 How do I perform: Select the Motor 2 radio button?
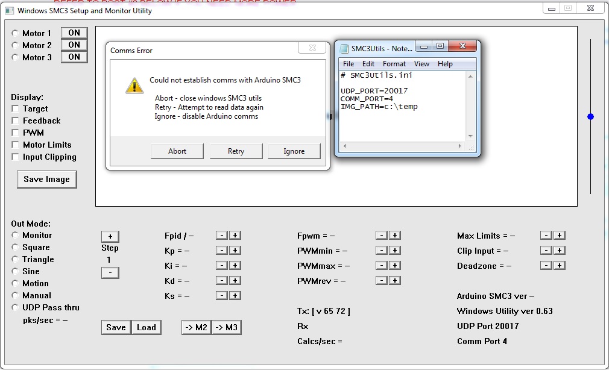pos(15,45)
